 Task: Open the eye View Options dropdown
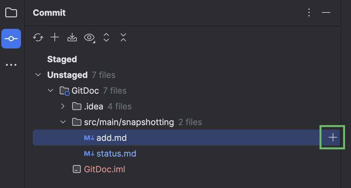click(89, 38)
